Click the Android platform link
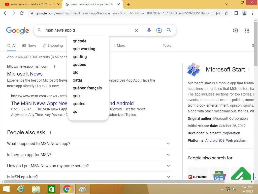 coord(211,140)
